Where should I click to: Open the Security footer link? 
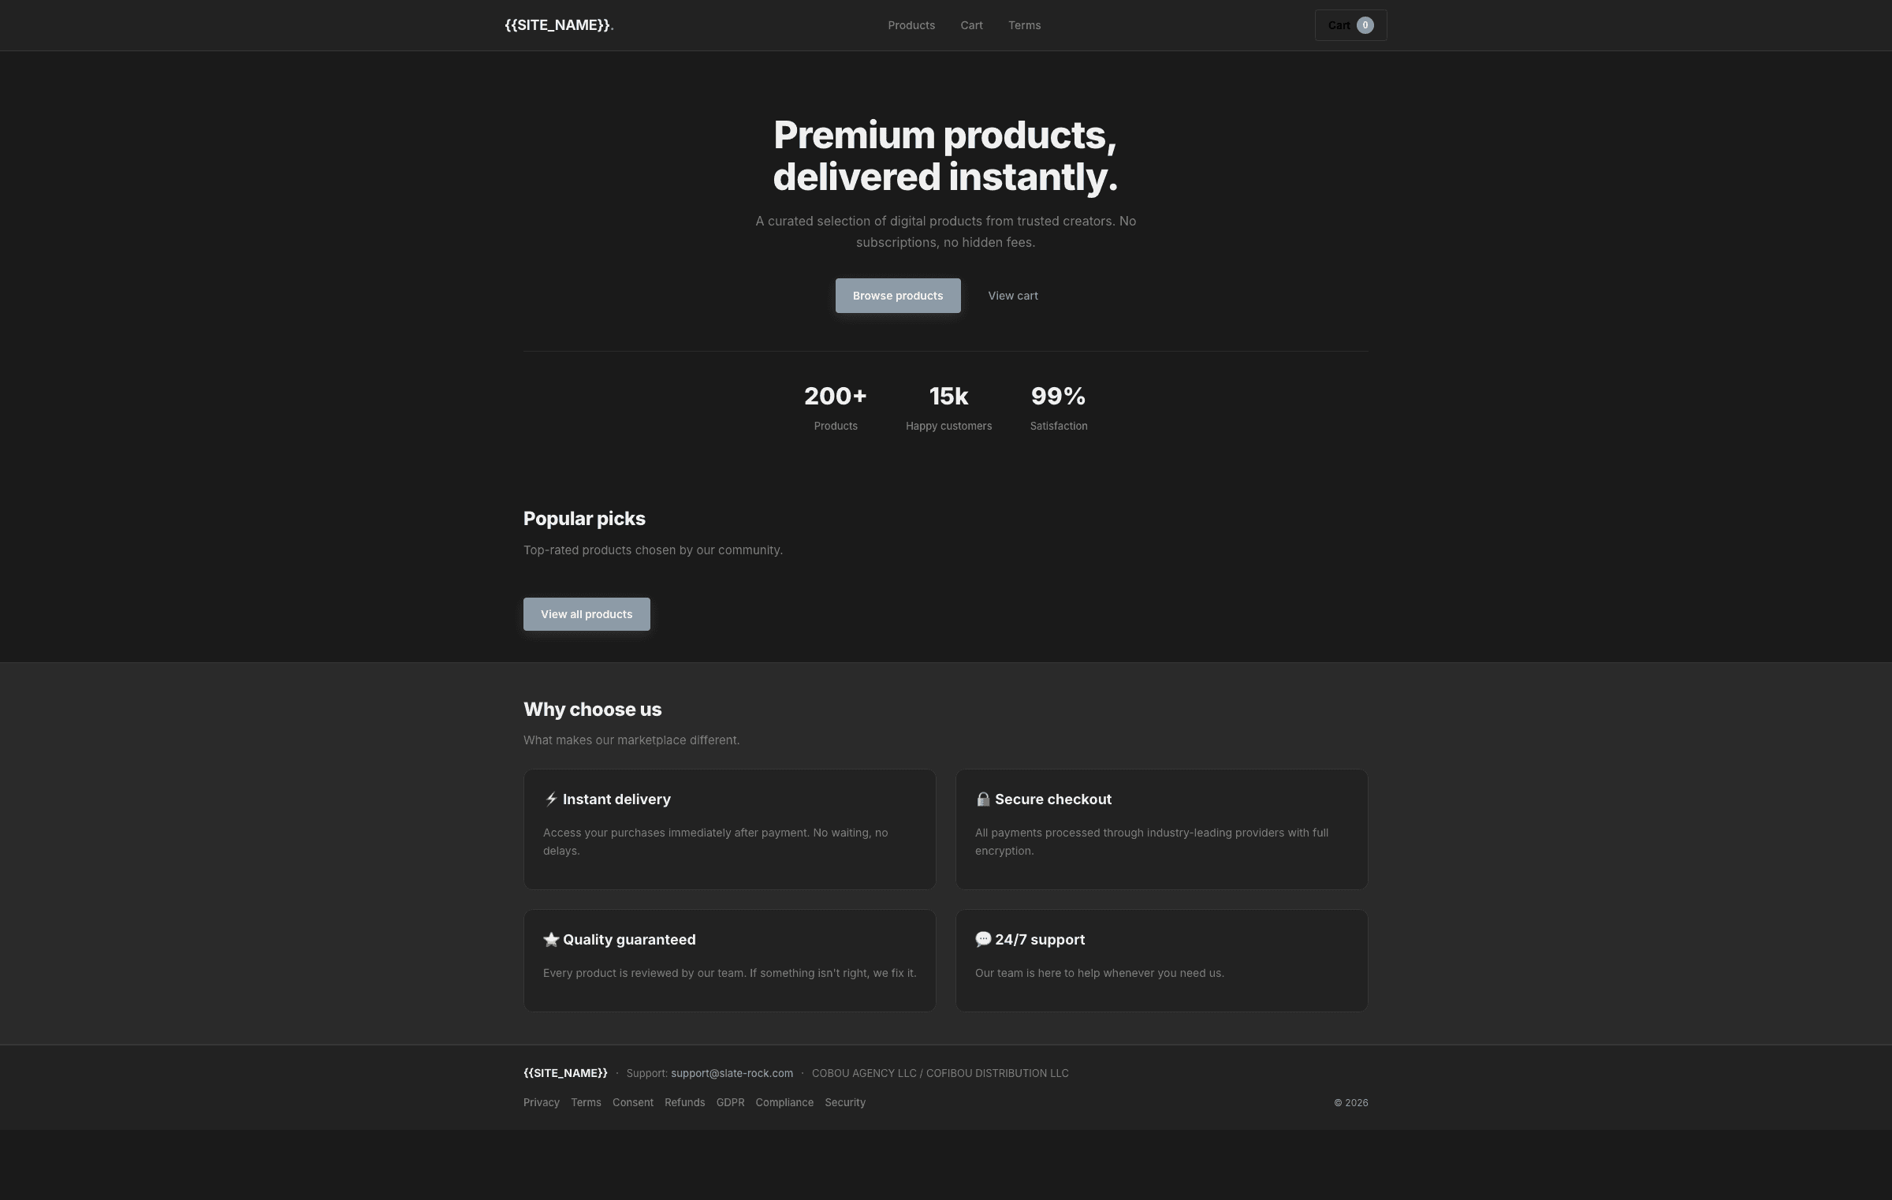point(845,1102)
